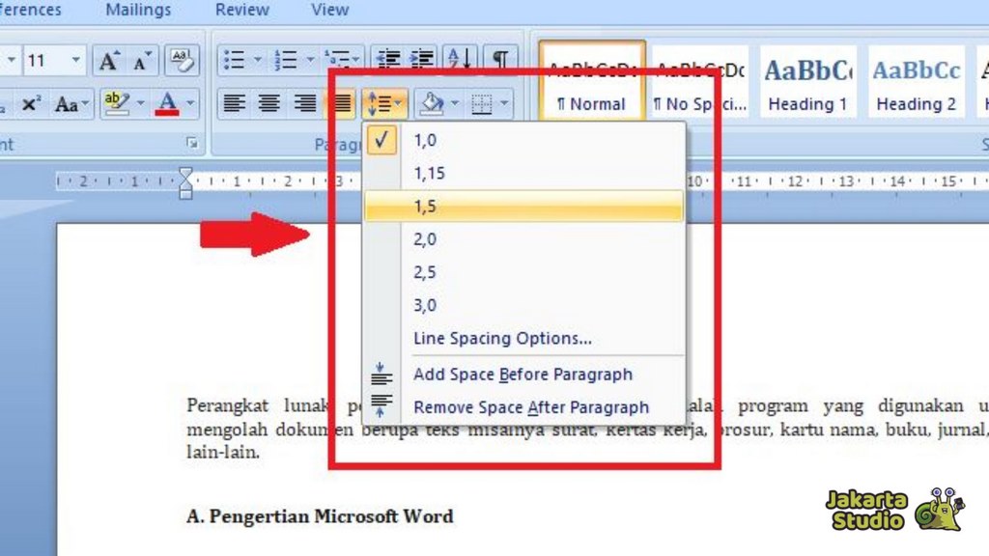Click the Clear Formatting eraser icon
The height and width of the screenshot is (556, 989).
point(182,61)
